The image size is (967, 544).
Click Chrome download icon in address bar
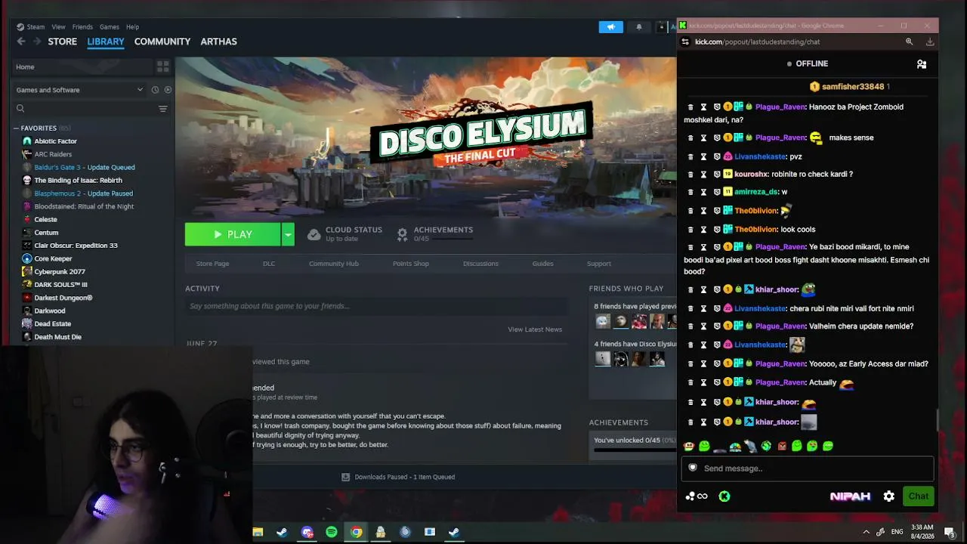click(930, 42)
